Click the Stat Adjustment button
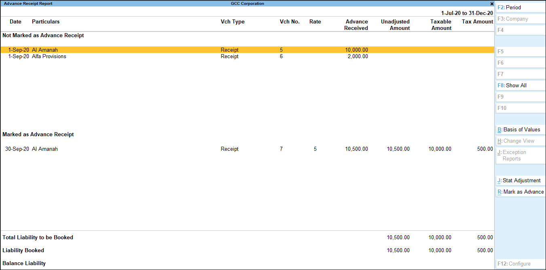This screenshot has height=270, width=546. (x=521, y=181)
